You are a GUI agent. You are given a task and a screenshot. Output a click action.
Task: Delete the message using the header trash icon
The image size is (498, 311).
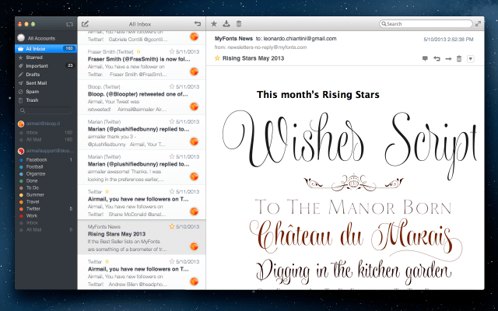click(459, 59)
